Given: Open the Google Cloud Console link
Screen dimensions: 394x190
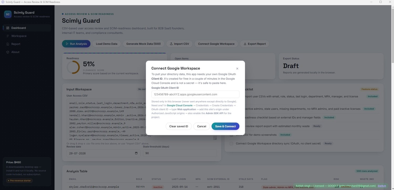Looking at the screenshot, I should pos(180,105).
